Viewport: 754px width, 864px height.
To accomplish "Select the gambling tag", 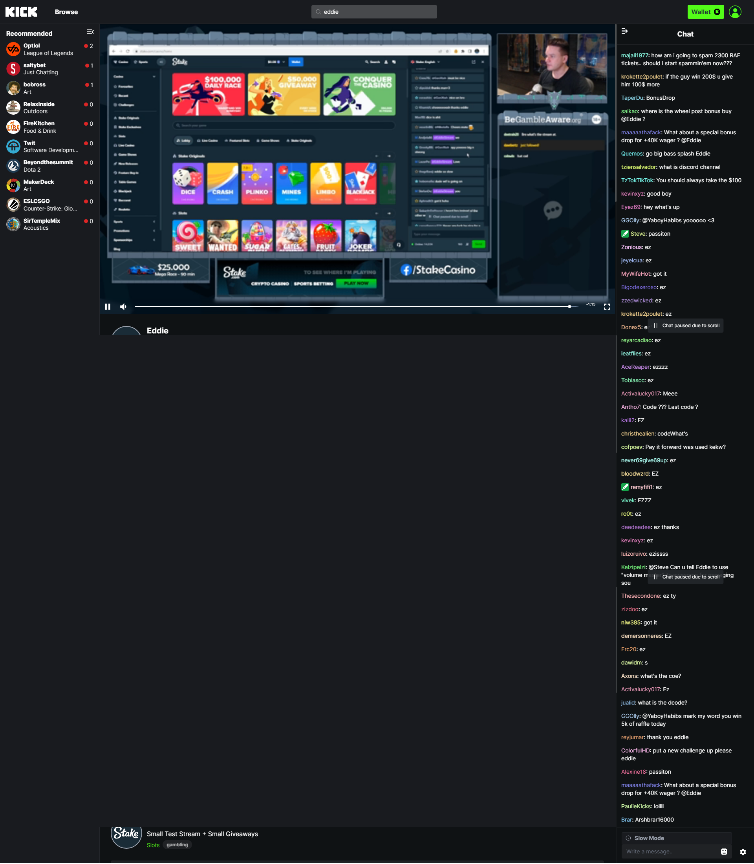I will click(x=177, y=845).
